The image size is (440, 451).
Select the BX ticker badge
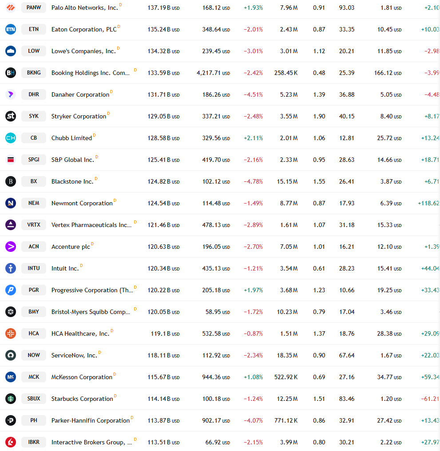point(34,181)
